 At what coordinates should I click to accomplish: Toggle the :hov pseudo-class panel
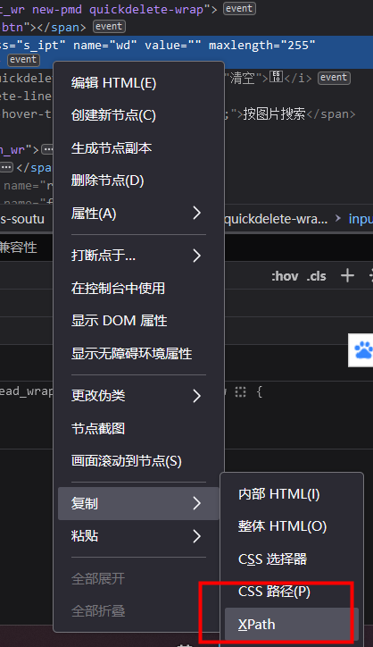click(x=285, y=276)
